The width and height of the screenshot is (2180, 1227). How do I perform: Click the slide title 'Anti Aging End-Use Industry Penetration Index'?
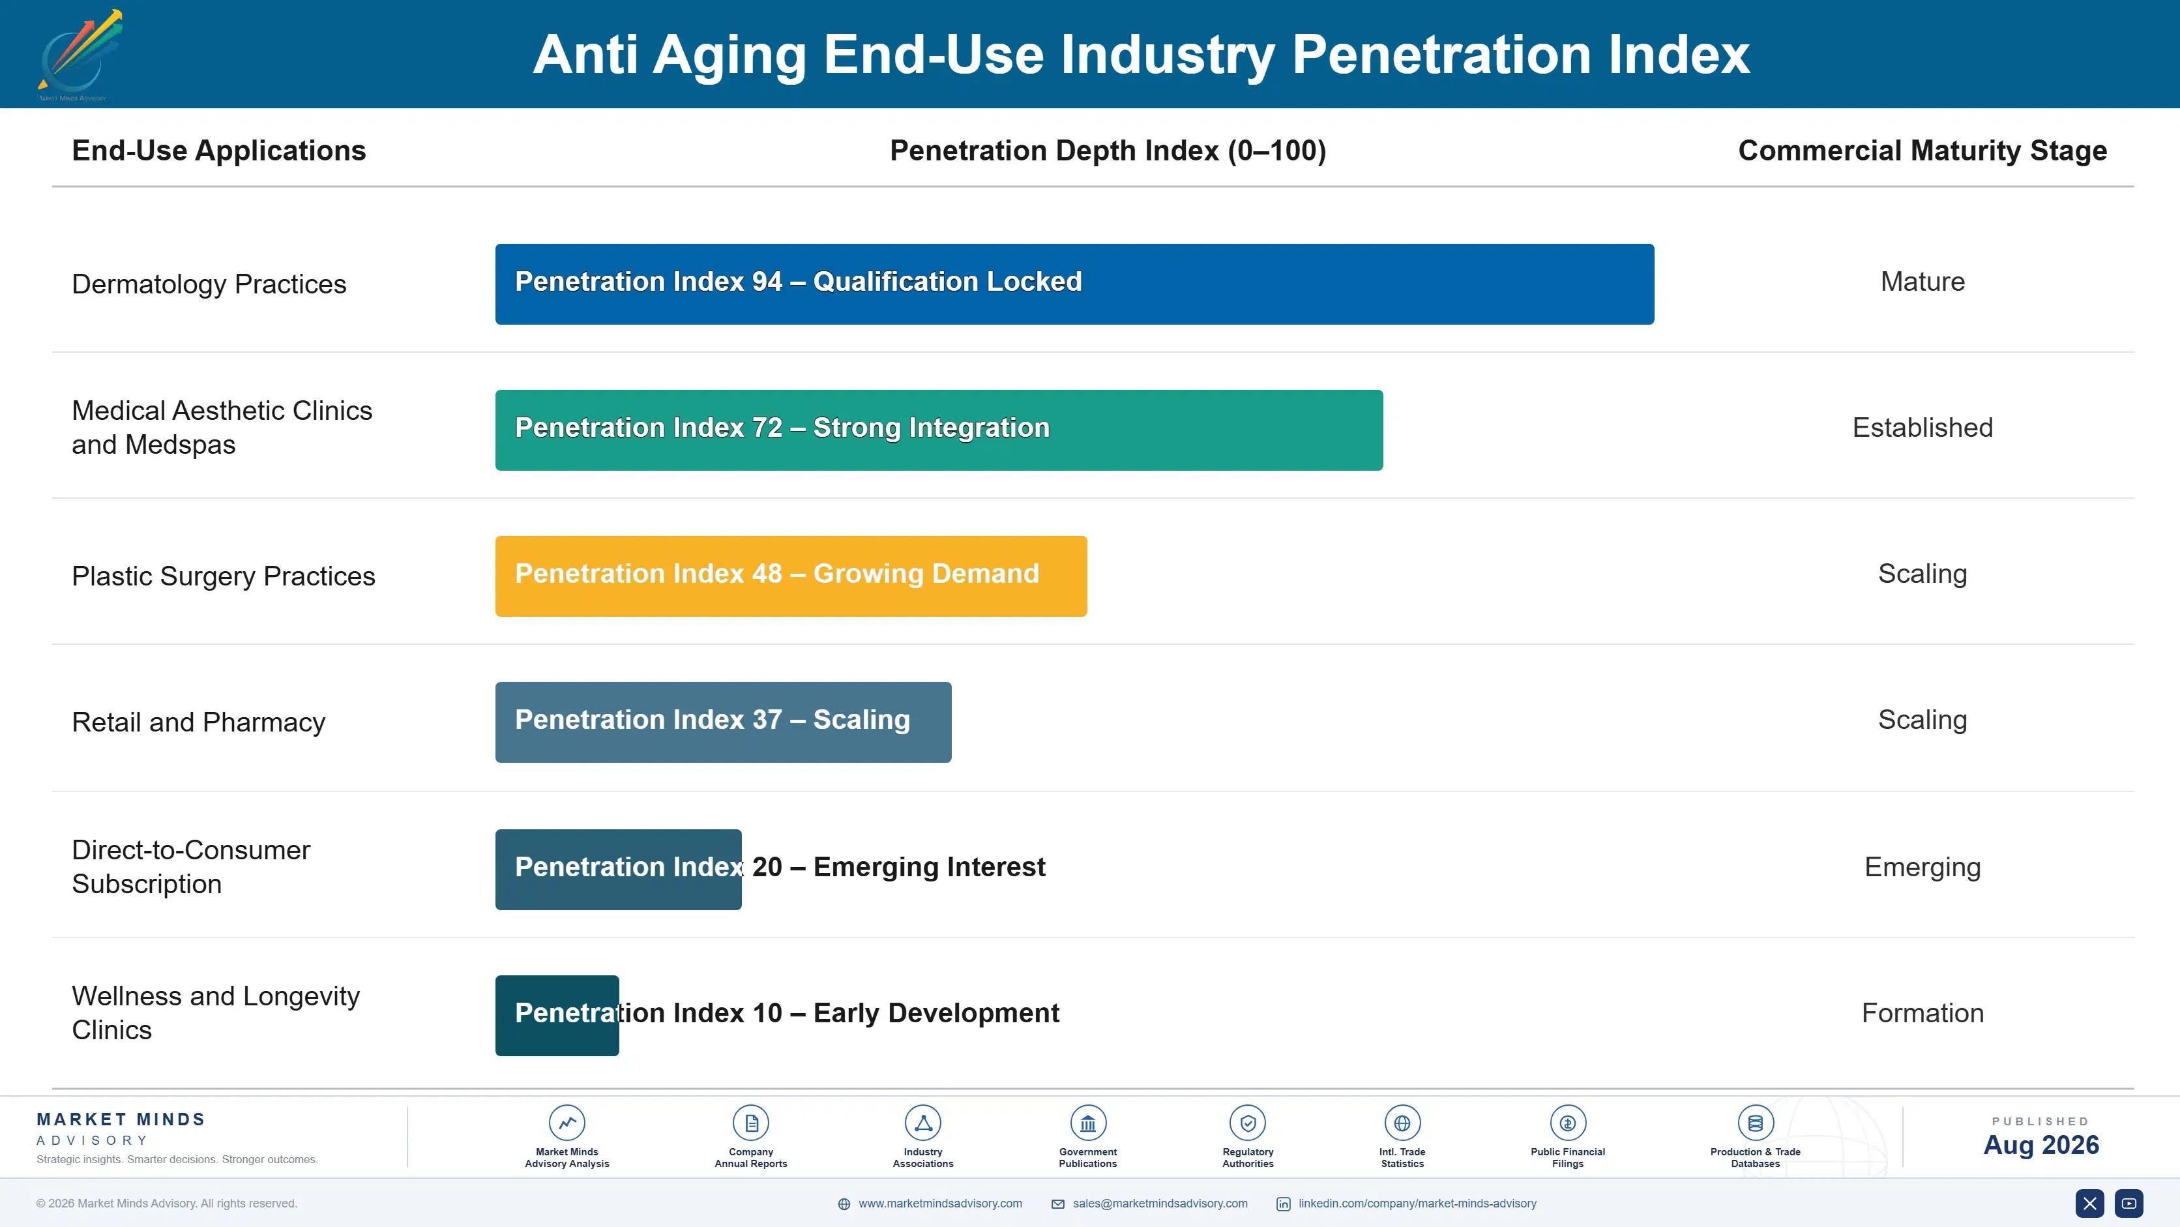click(1142, 55)
